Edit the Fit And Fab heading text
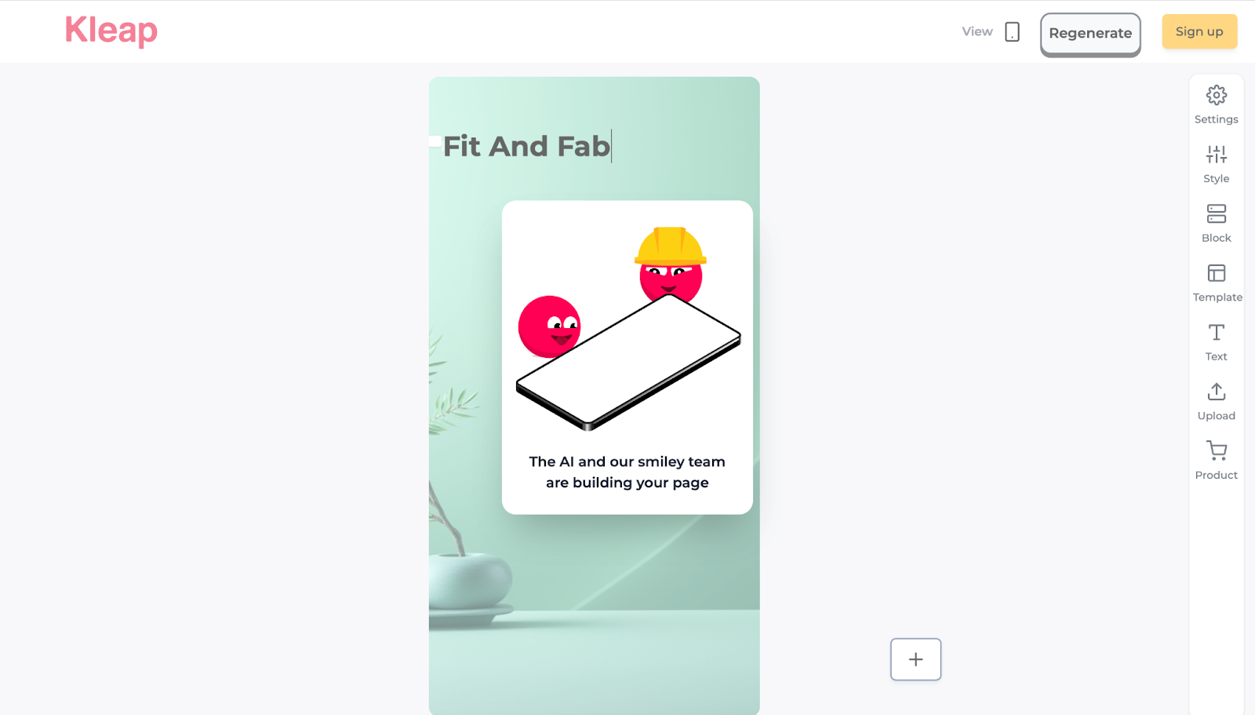The image size is (1255, 715). pyautogui.click(x=526, y=146)
